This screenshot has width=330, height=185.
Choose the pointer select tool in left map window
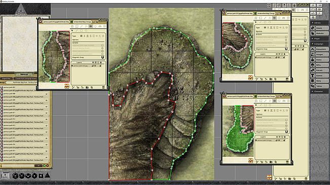[x=72, y=31]
